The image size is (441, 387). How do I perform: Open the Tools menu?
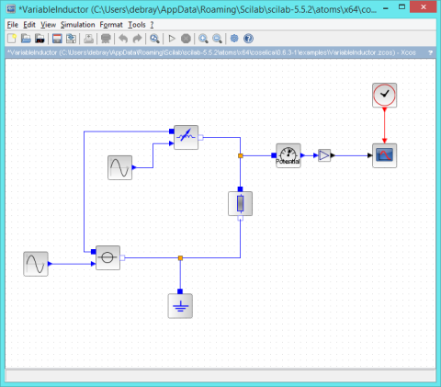coord(137,25)
